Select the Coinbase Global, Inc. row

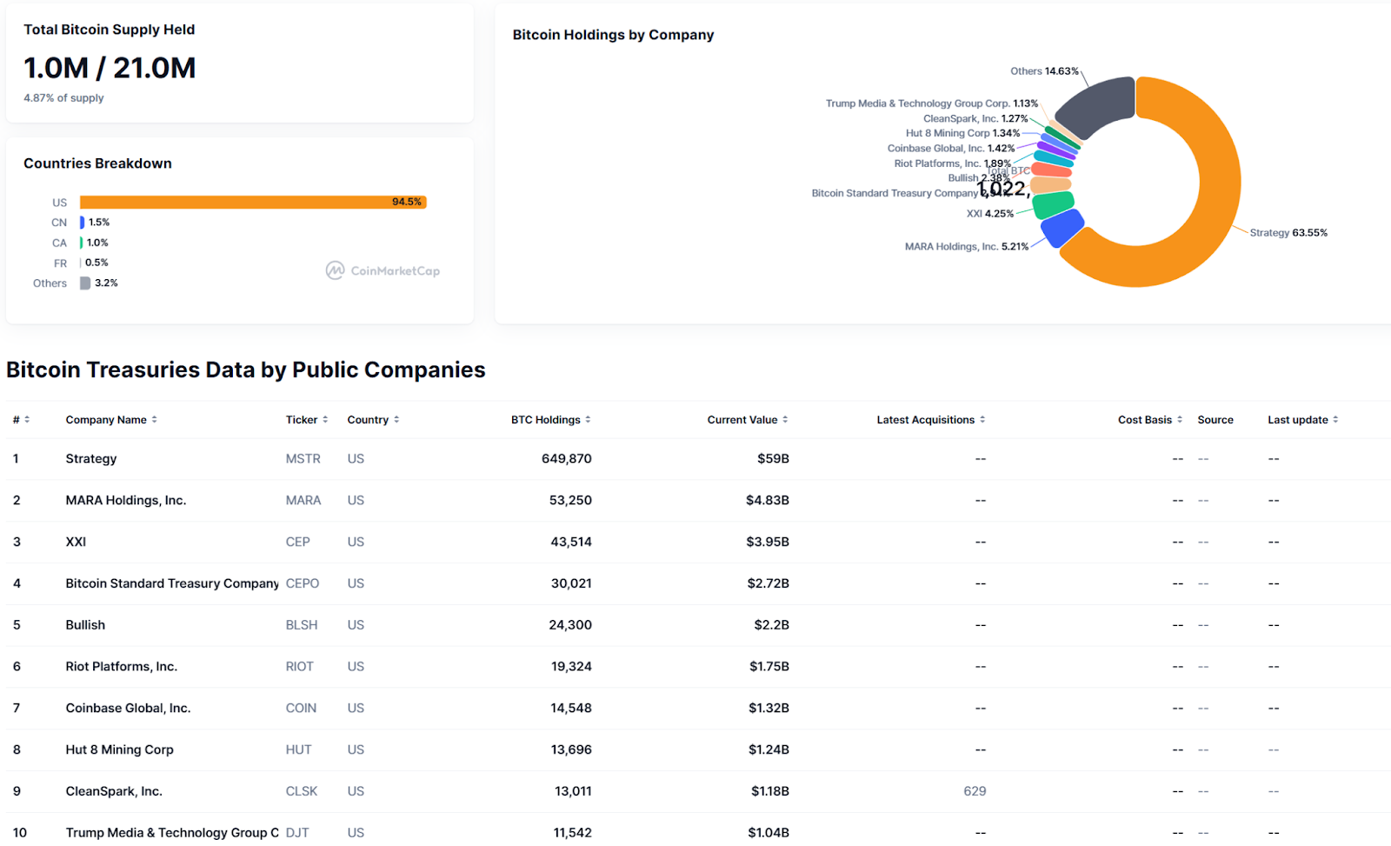pyautogui.click(x=128, y=709)
